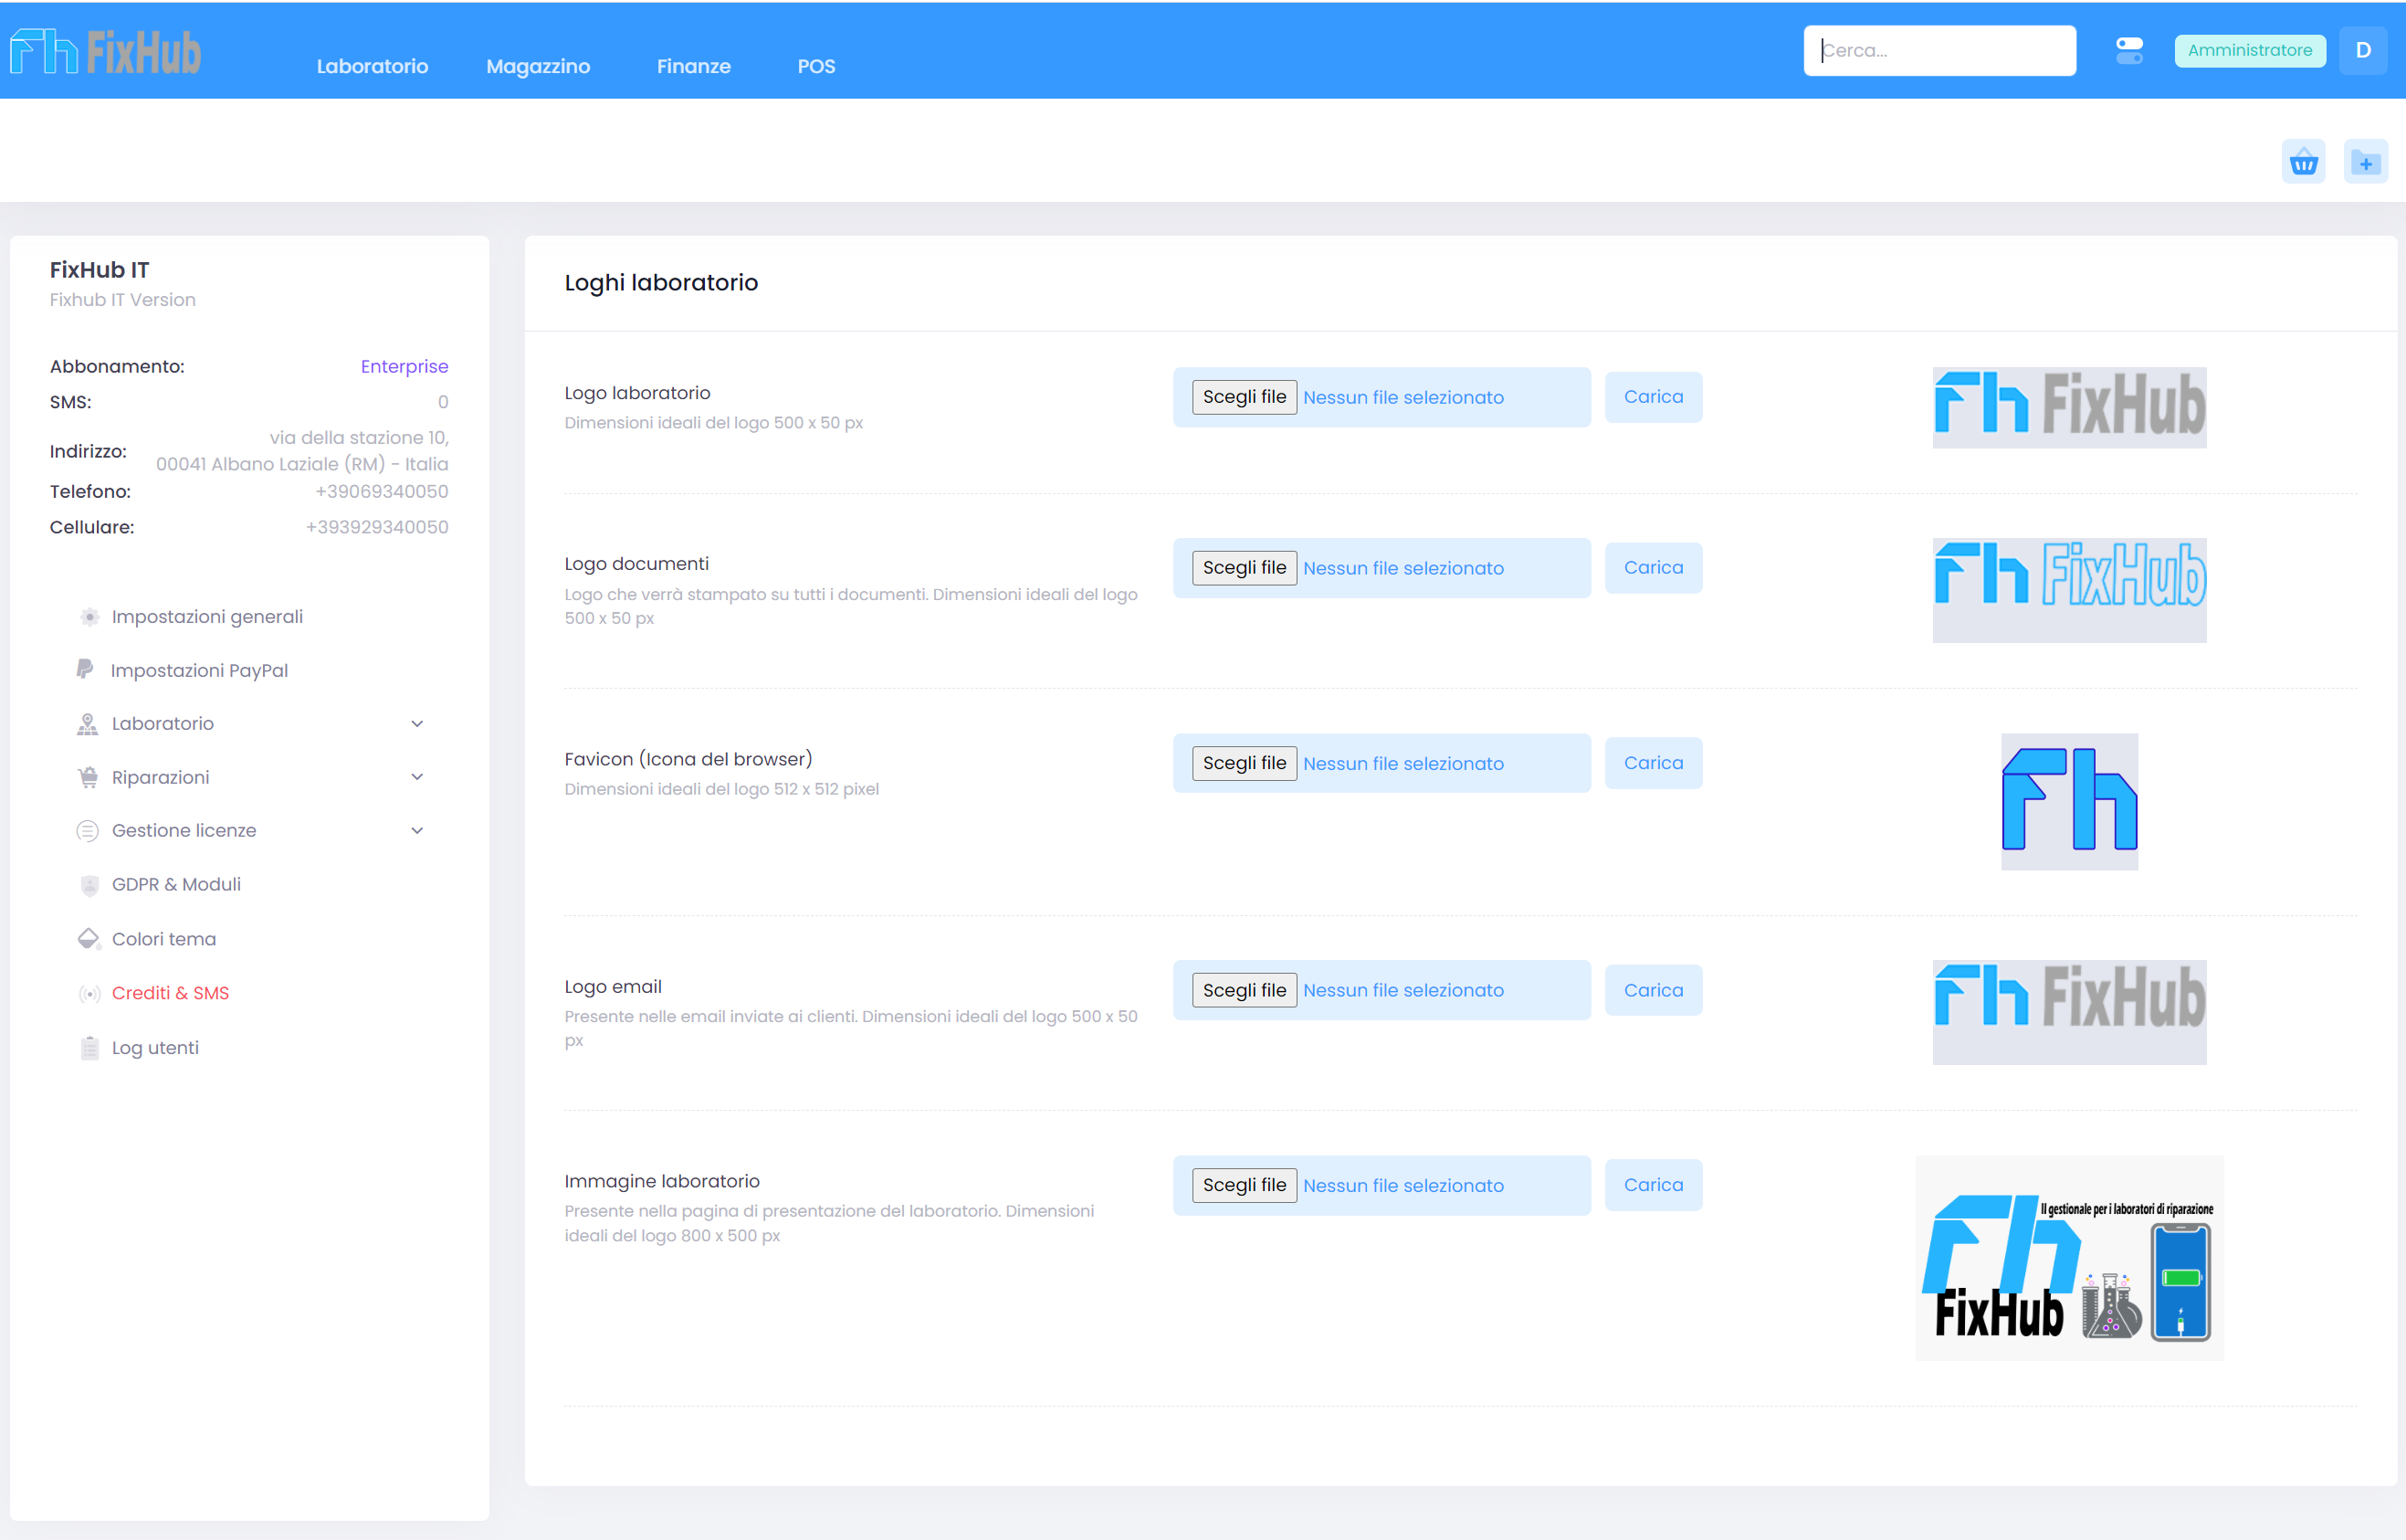Click the add folder icon
Image resolution: width=2406 pixels, height=1540 pixels.
pyautogui.click(x=2365, y=162)
